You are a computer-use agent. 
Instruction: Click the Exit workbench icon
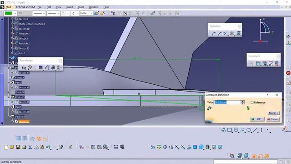pyautogui.click(x=288, y=43)
